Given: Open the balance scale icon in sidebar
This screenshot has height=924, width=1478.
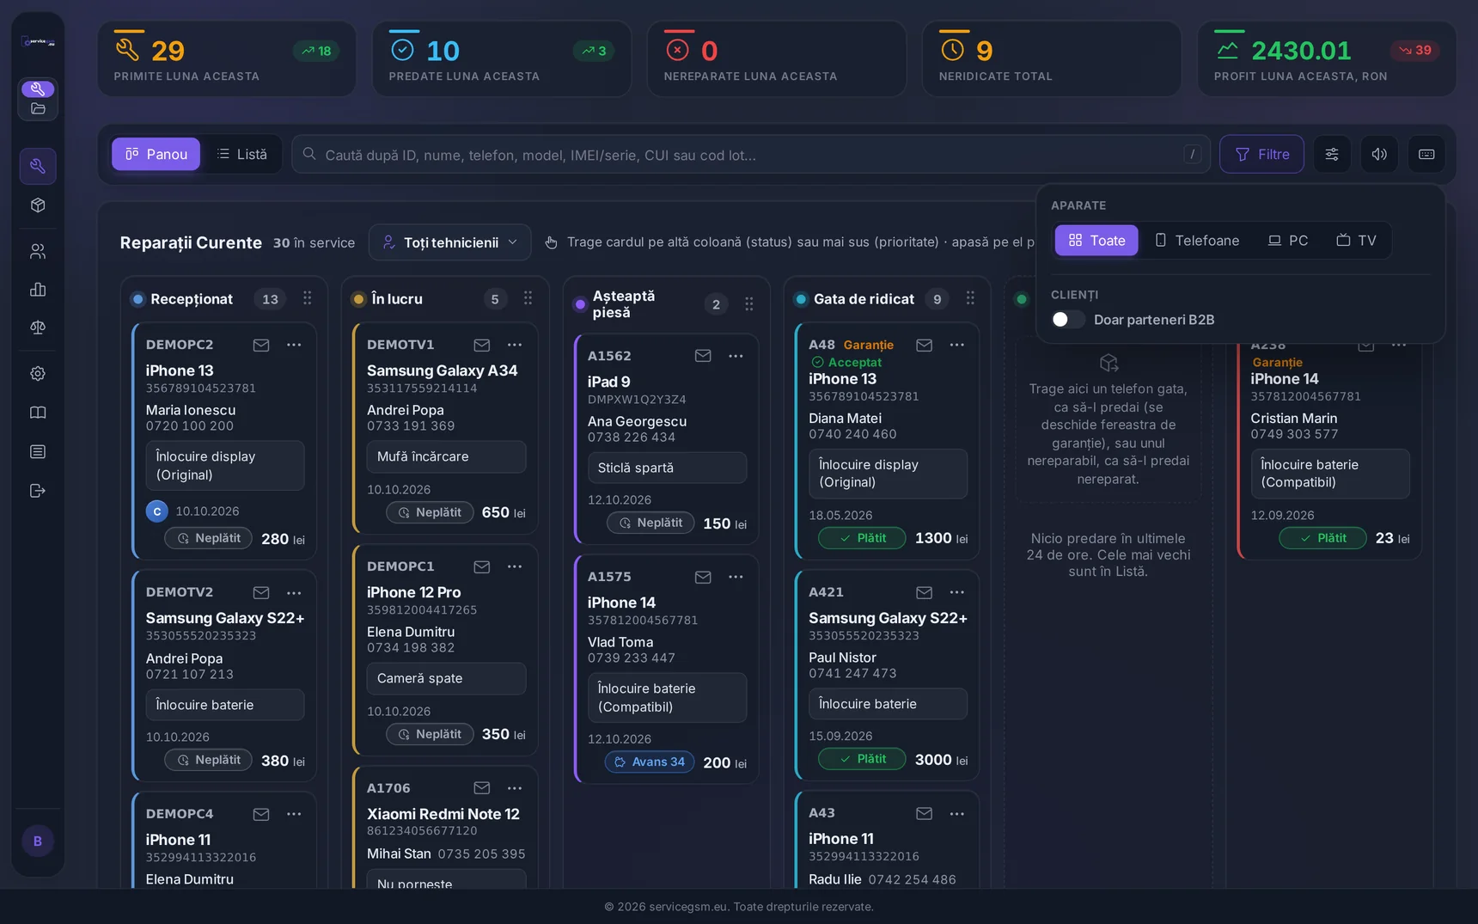Looking at the screenshot, I should click(38, 327).
